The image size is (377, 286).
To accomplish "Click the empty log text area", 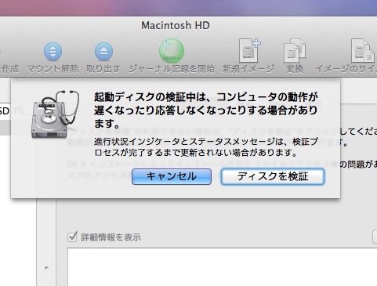I will point(222,267).
